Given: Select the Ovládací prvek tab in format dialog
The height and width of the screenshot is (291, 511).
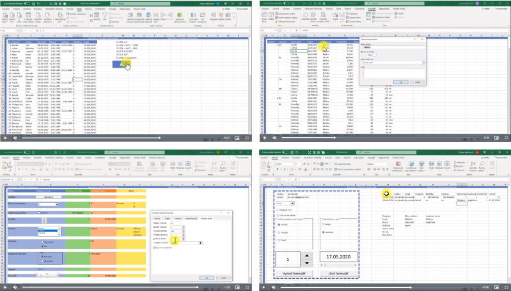Looking at the screenshot, I should [206, 218].
